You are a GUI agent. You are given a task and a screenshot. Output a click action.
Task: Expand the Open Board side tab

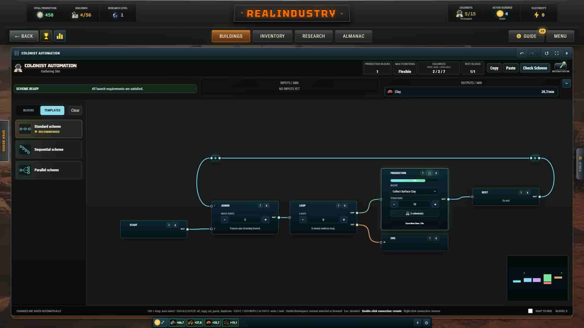click(4, 141)
